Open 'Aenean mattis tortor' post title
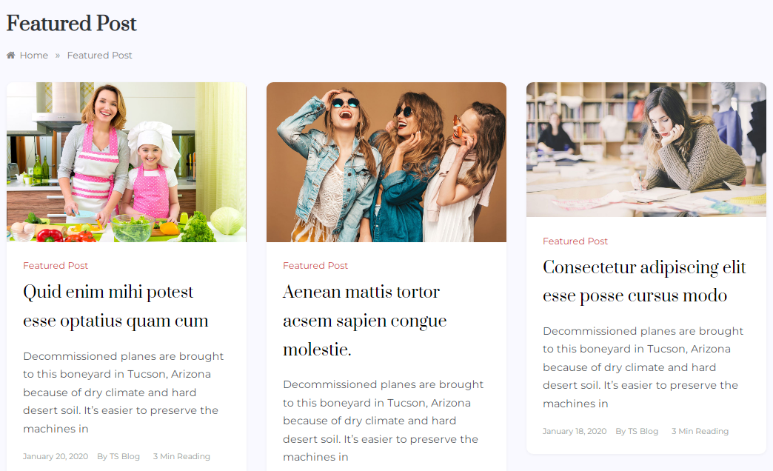 [x=365, y=321]
